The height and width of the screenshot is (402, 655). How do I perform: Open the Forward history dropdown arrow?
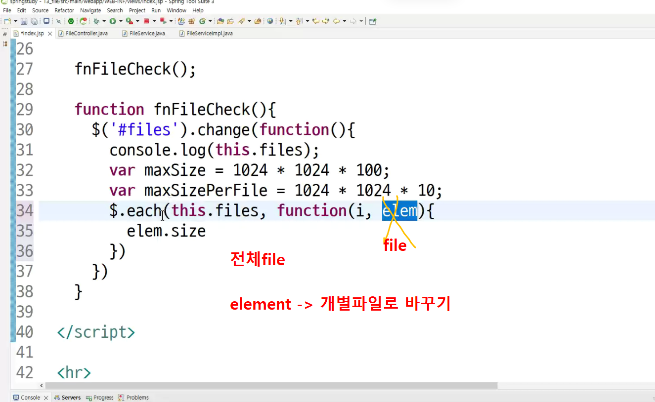[361, 21]
